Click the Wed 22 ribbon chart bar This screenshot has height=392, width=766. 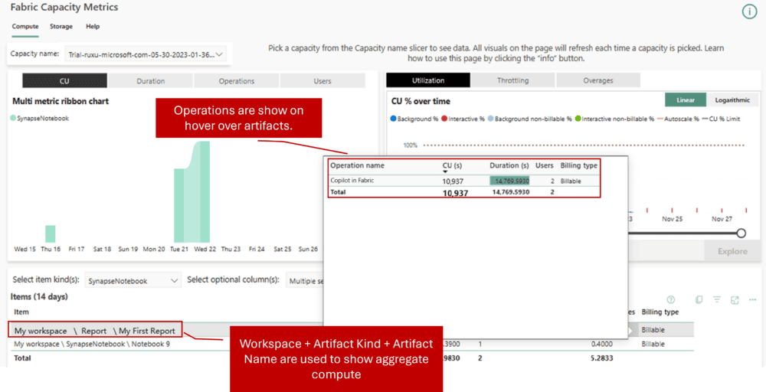[x=205, y=192]
